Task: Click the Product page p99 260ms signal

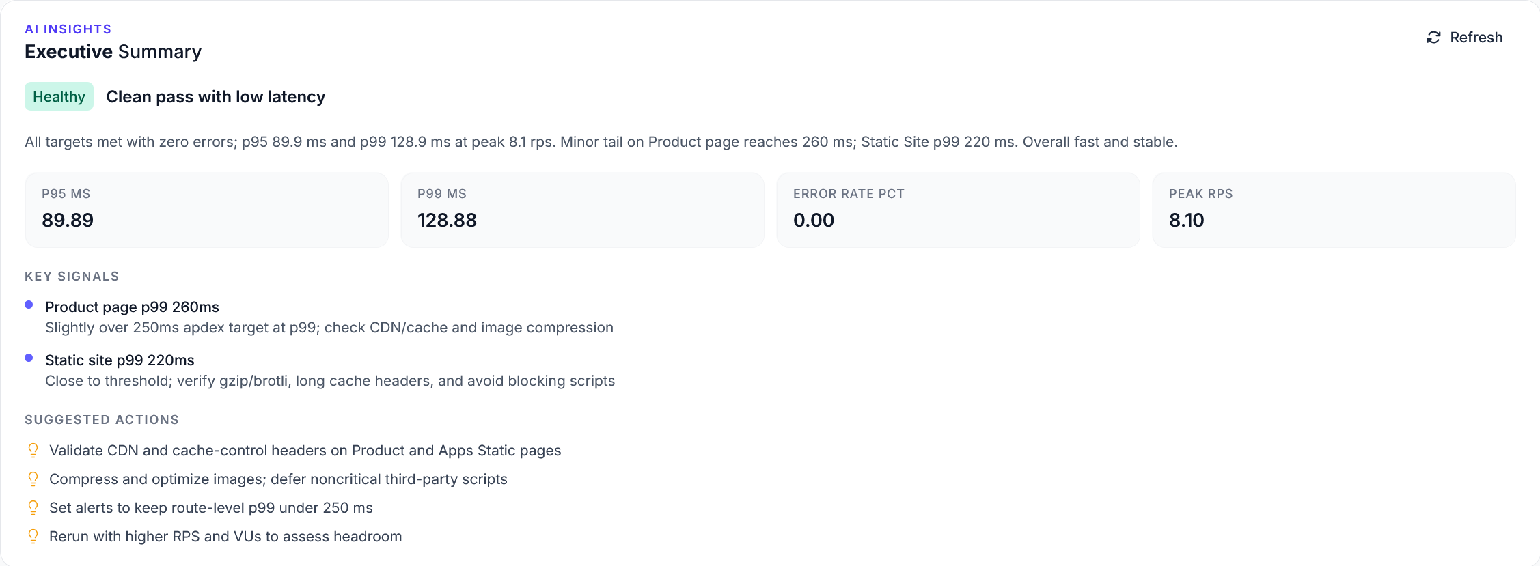Action: tap(132, 307)
